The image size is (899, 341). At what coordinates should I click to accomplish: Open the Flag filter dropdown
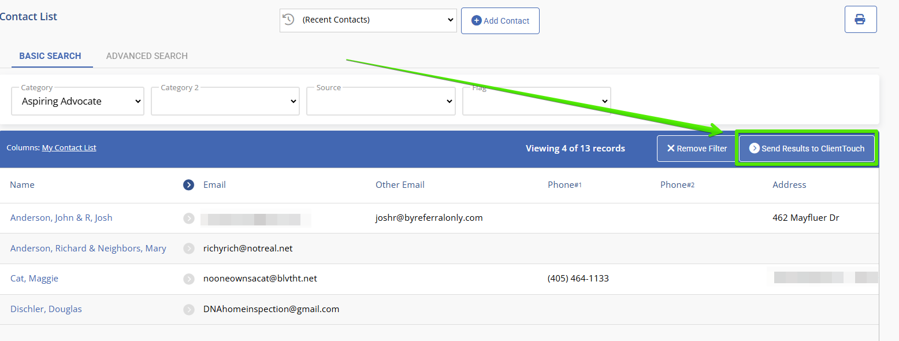point(536,101)
